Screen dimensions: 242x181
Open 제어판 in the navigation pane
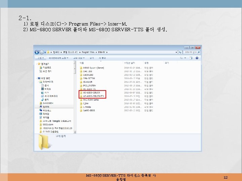click(46, 114)
